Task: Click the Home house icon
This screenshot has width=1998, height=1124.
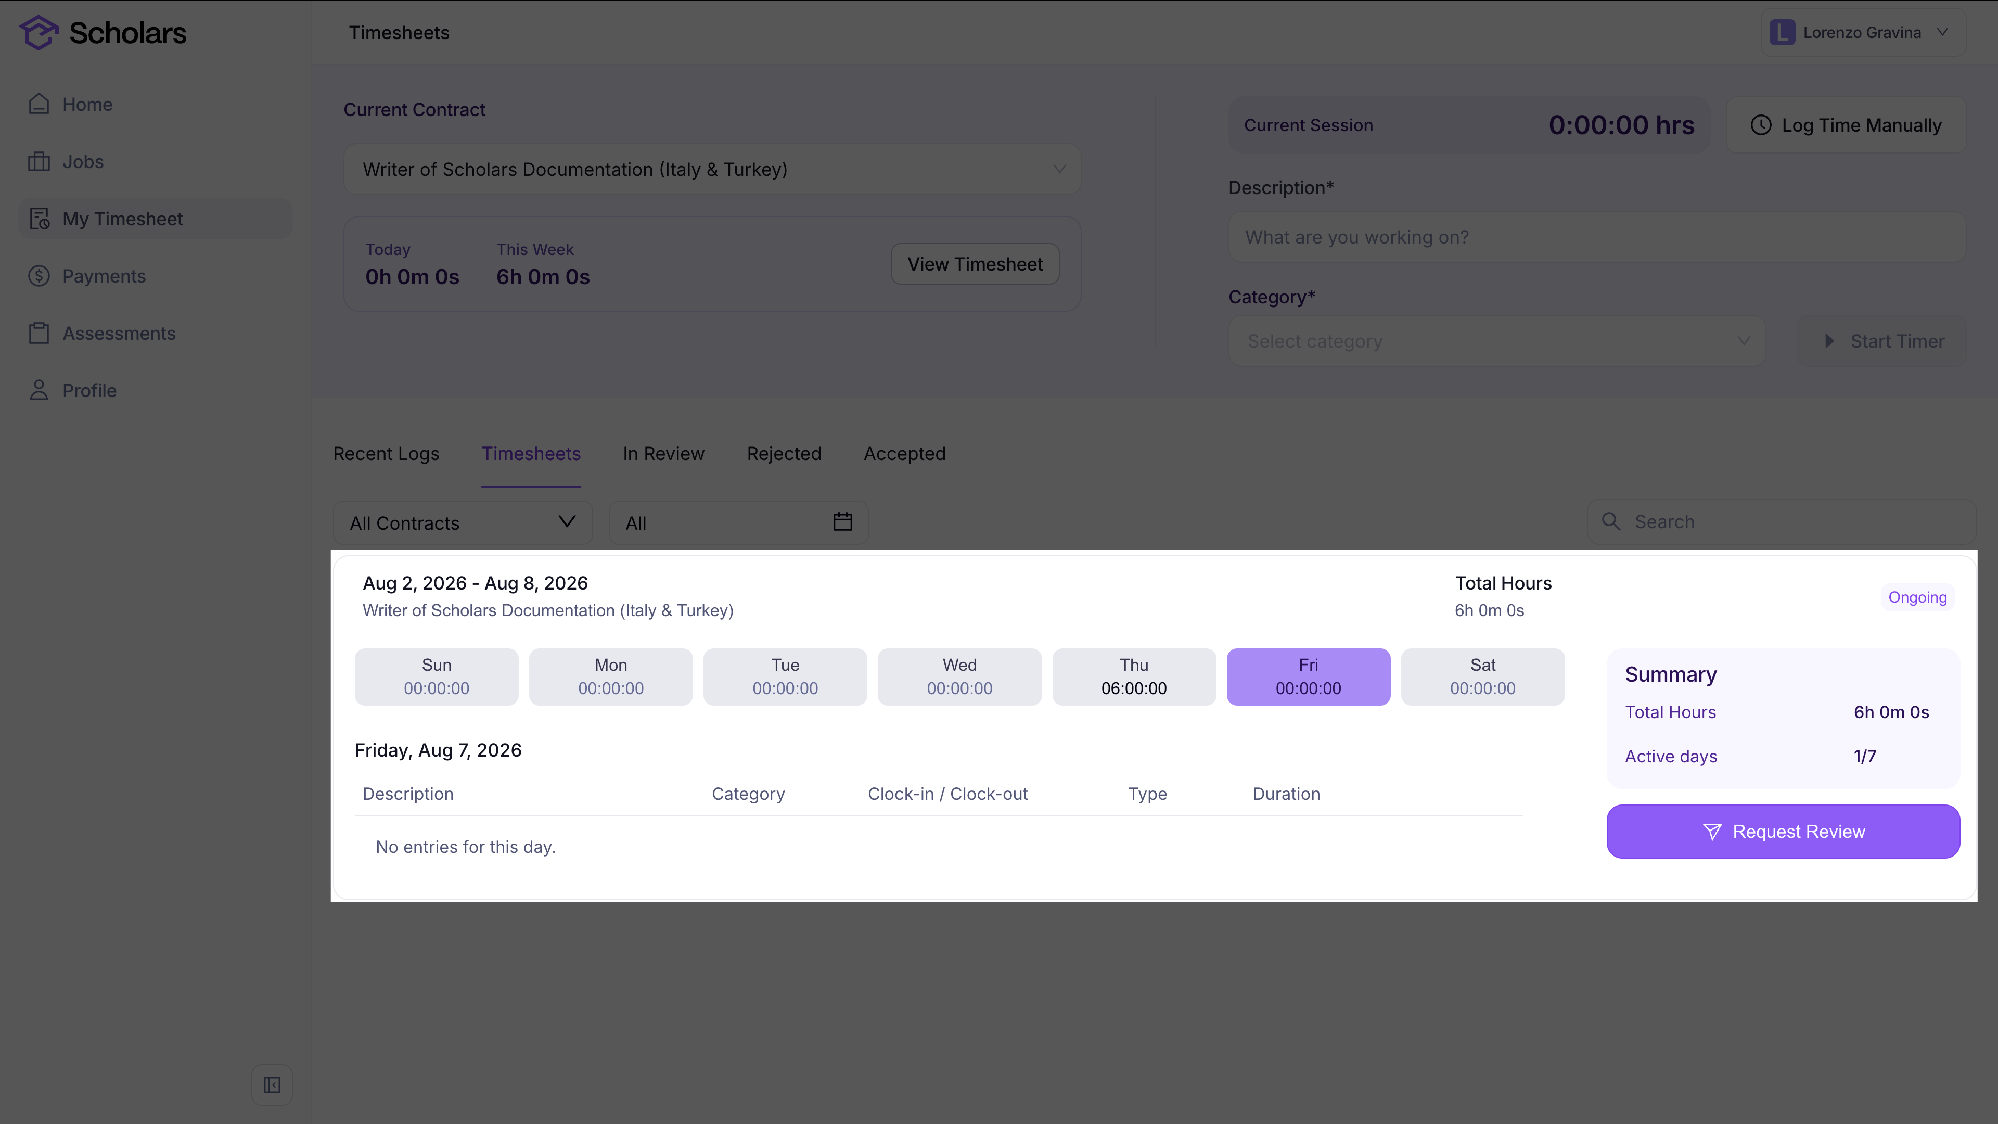Action: point(39,104)
